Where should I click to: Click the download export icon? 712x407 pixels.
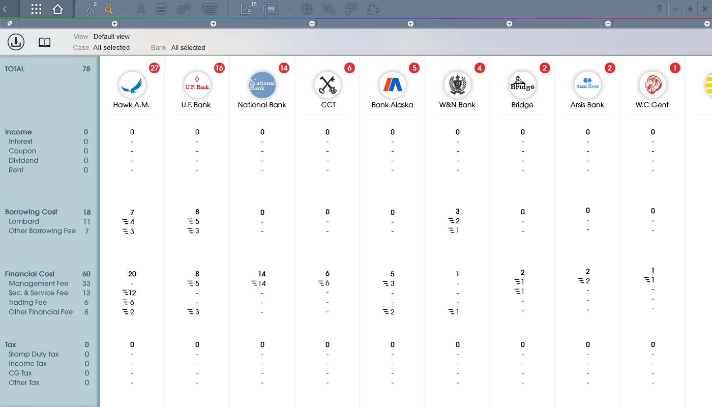(16, 42)
